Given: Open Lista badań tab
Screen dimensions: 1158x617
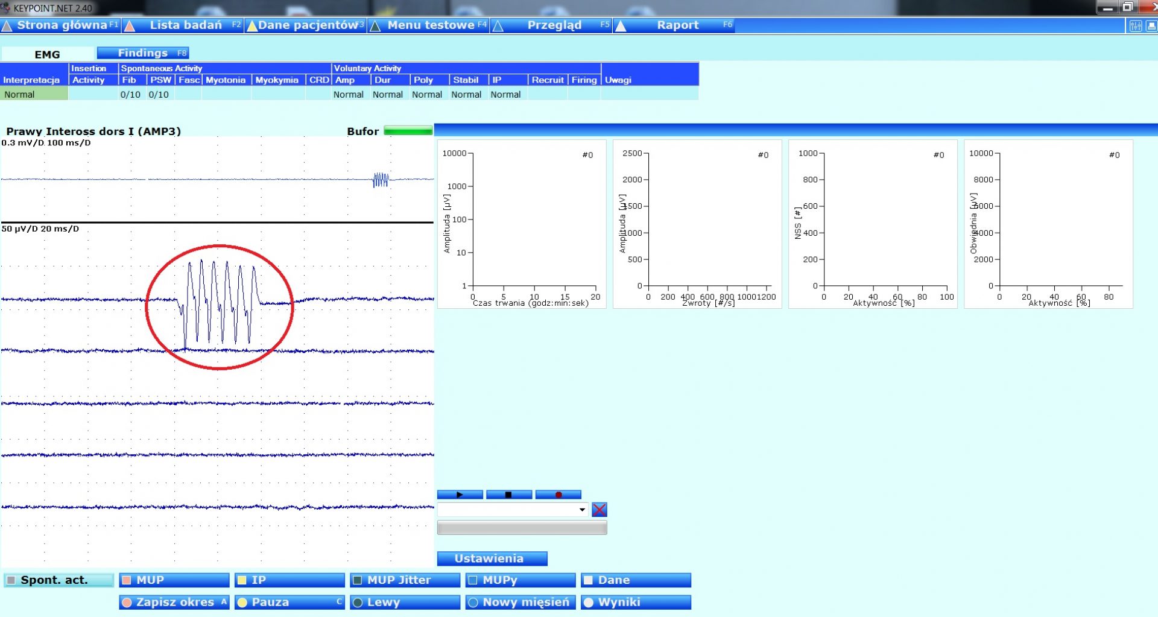Looking at the screenshot, I should 183,25.
